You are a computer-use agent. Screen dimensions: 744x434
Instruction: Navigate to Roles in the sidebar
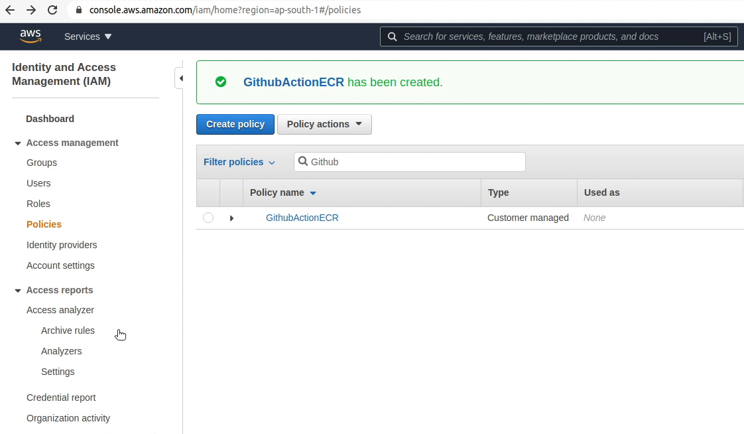[38, 204]
